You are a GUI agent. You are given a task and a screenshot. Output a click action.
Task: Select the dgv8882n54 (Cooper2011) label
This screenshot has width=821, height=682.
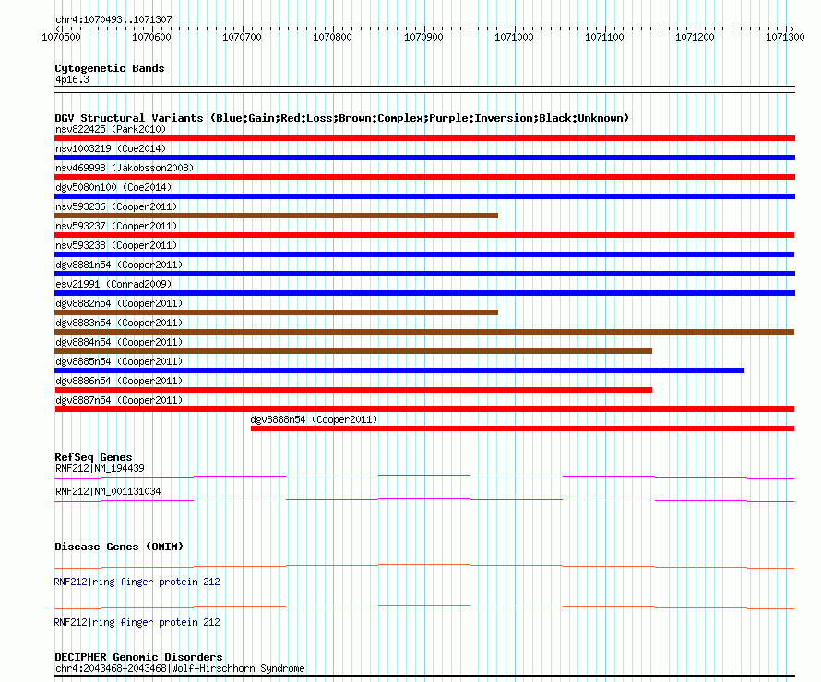[119, 303]
